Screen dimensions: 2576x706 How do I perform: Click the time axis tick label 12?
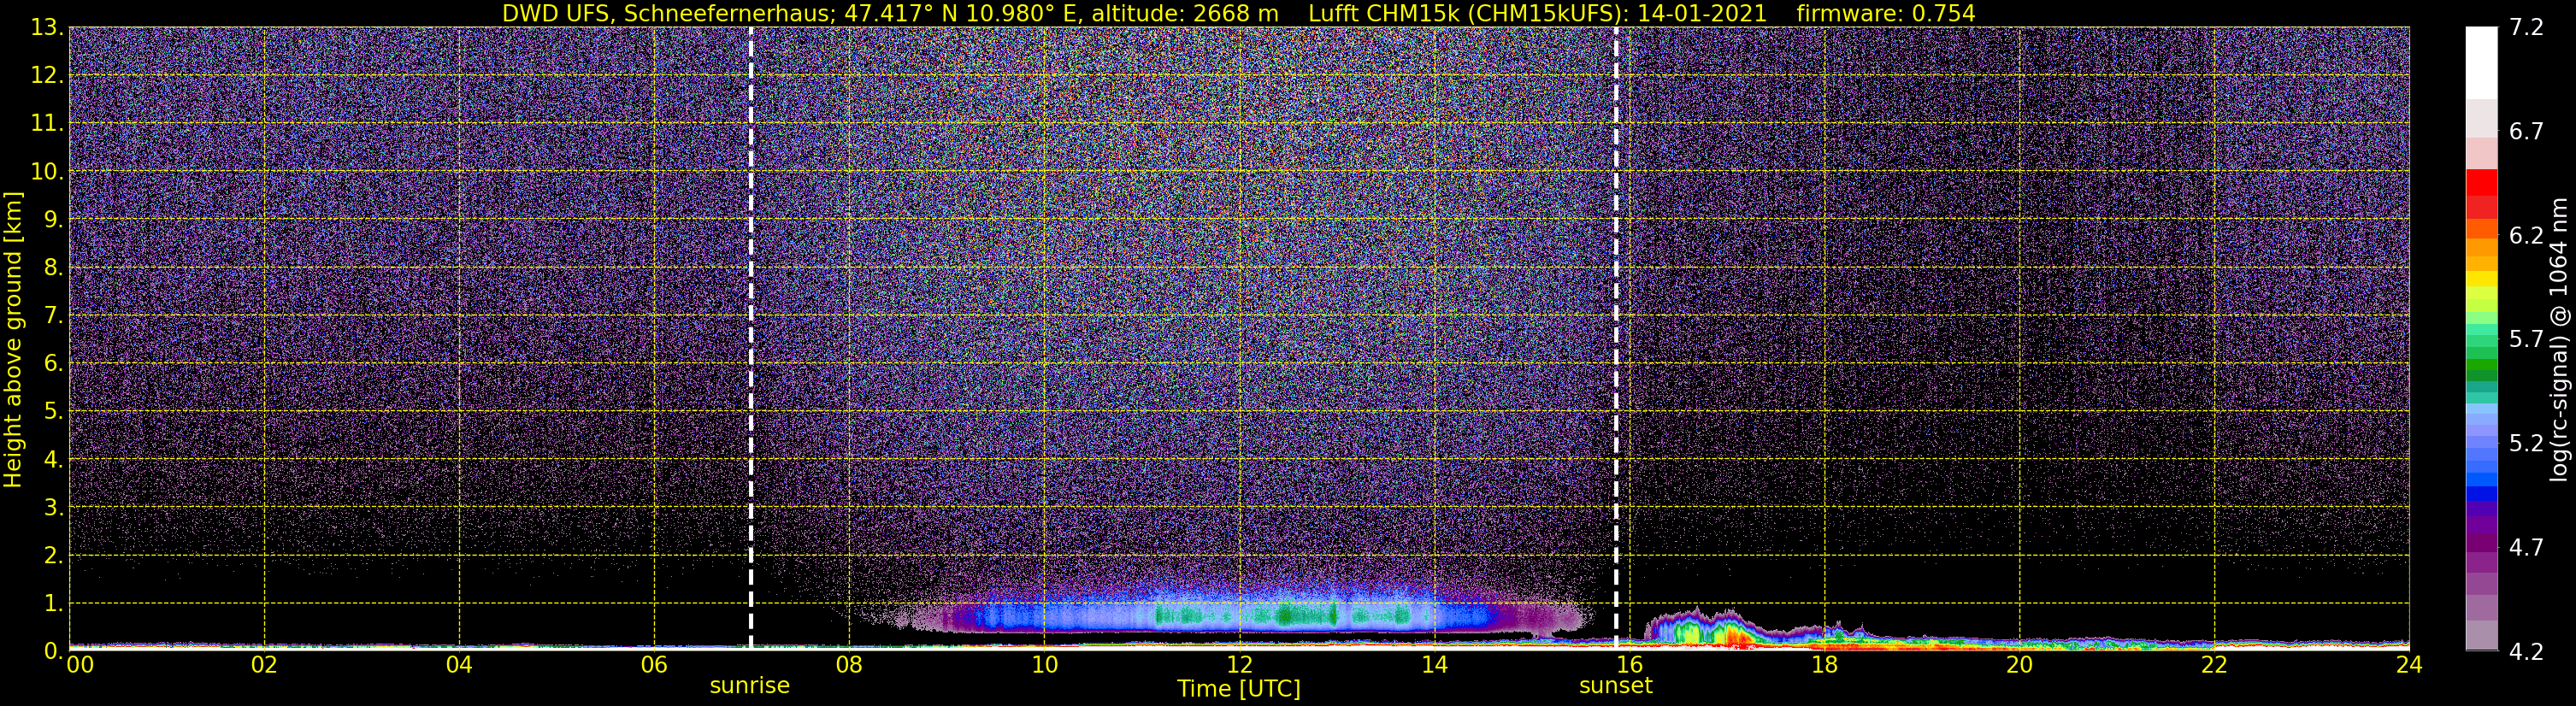(1239, 666)
